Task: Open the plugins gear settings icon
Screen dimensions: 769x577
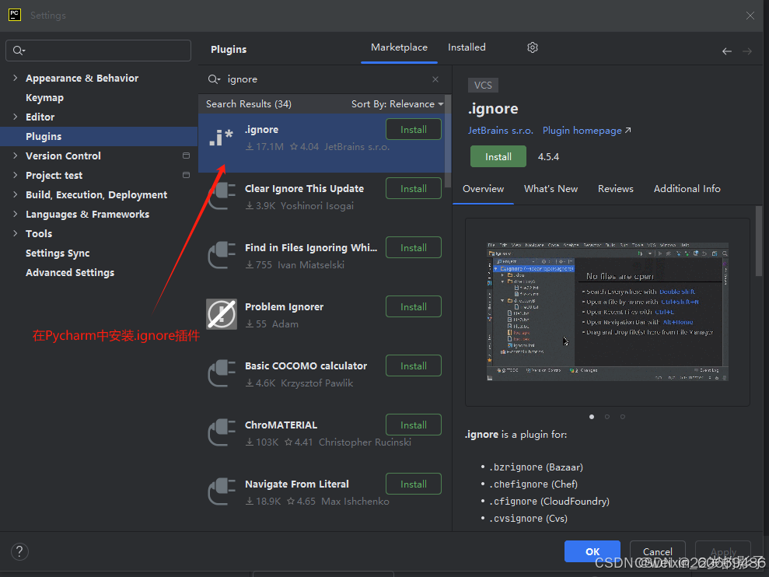Action: tap(532, 47)
